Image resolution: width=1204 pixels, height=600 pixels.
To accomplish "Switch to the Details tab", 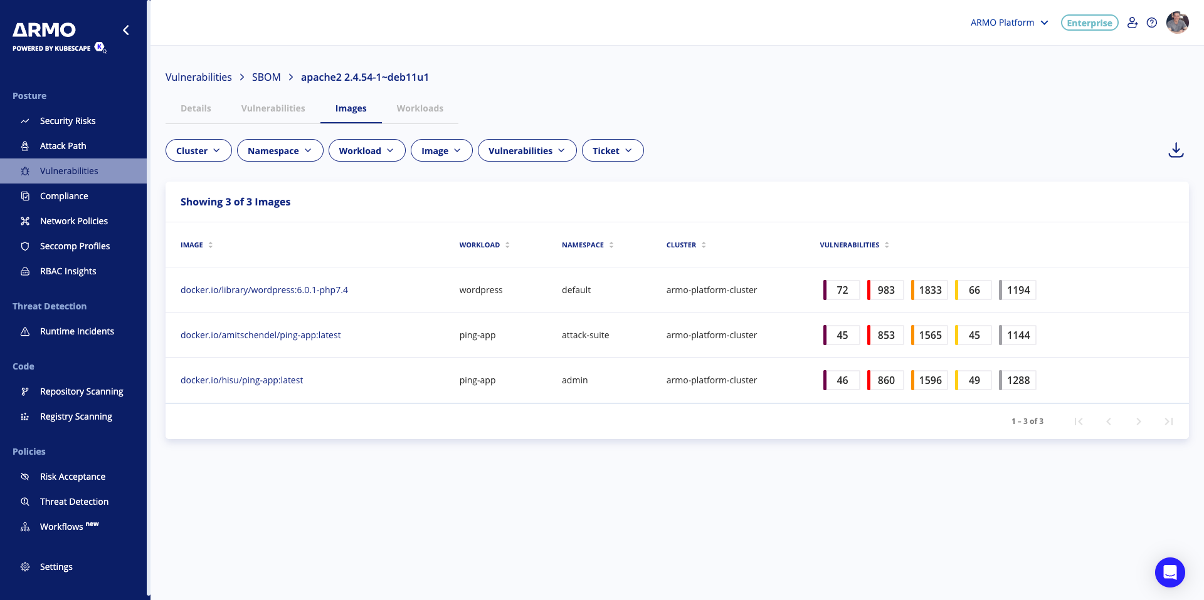I will pos(196,108).
